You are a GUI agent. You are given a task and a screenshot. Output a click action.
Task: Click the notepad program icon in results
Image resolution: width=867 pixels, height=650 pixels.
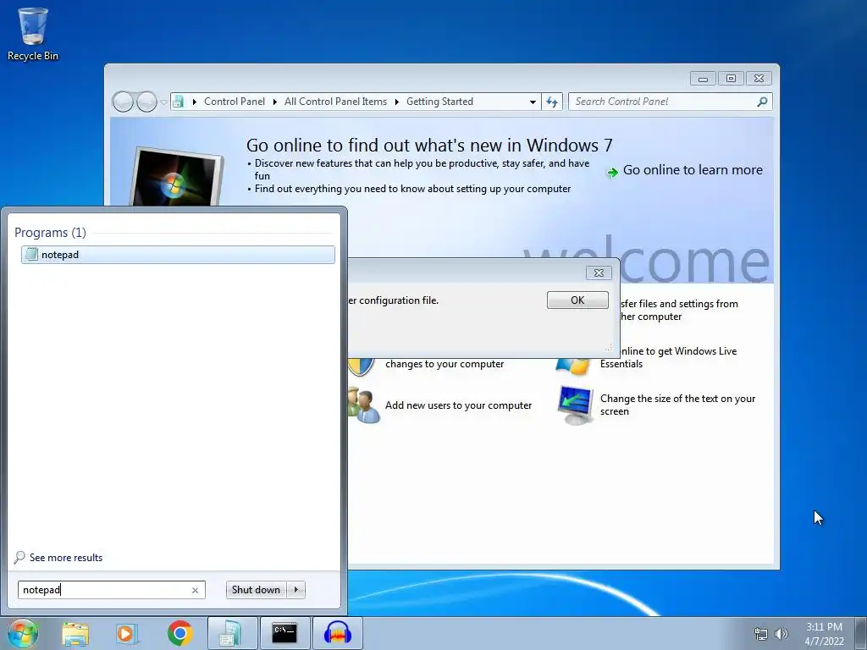(32, 254)
